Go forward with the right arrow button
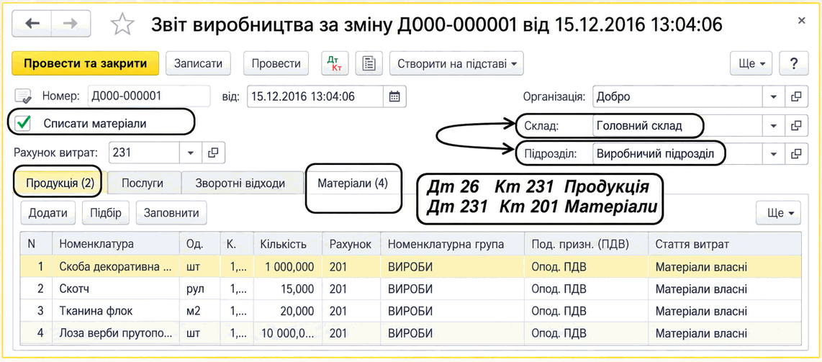The image size is (822, 362). (x=71, y=24)
